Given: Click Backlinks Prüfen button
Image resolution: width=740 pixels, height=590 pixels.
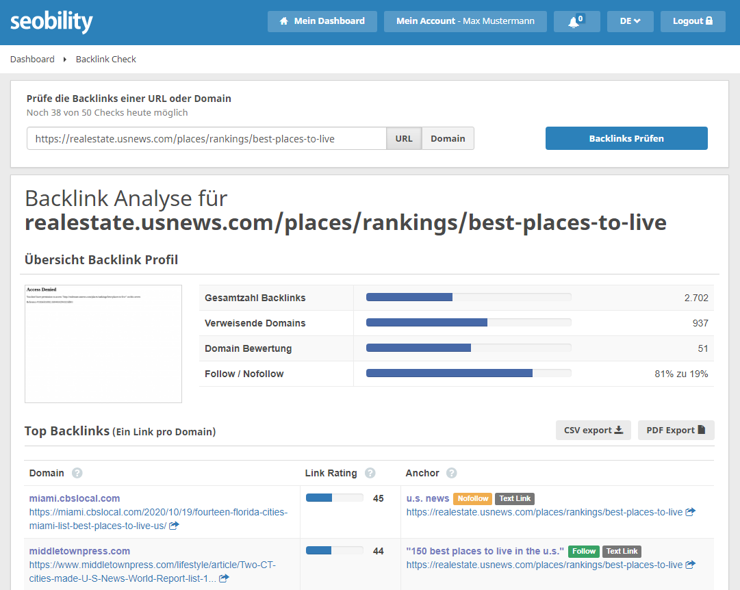Looking at the screenshot, I should (x=626, y=138).
